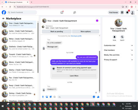Open the Home feed icon
This screenshot has height=110, width=138.
pos(62,12)
